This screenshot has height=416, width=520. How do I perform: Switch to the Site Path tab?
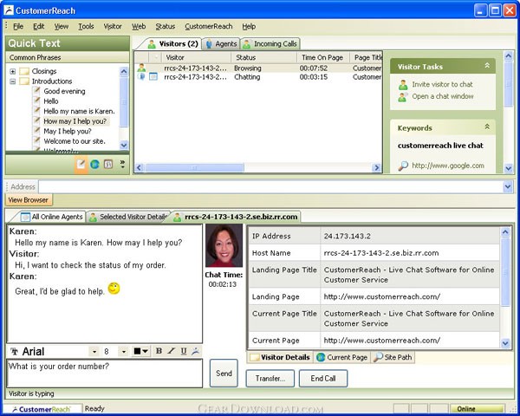click(x=393, y=357)
